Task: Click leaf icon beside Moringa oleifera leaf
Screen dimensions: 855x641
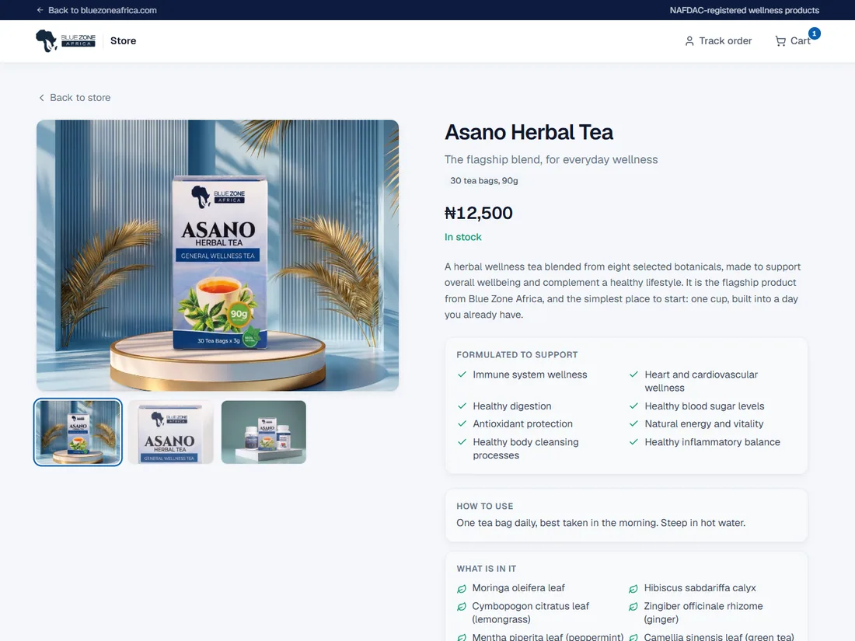Action: tap(462, 589)
